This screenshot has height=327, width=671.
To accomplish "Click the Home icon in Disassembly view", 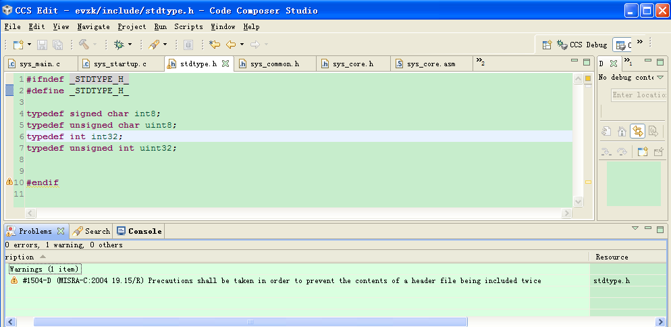I will [x=622, y=131].
